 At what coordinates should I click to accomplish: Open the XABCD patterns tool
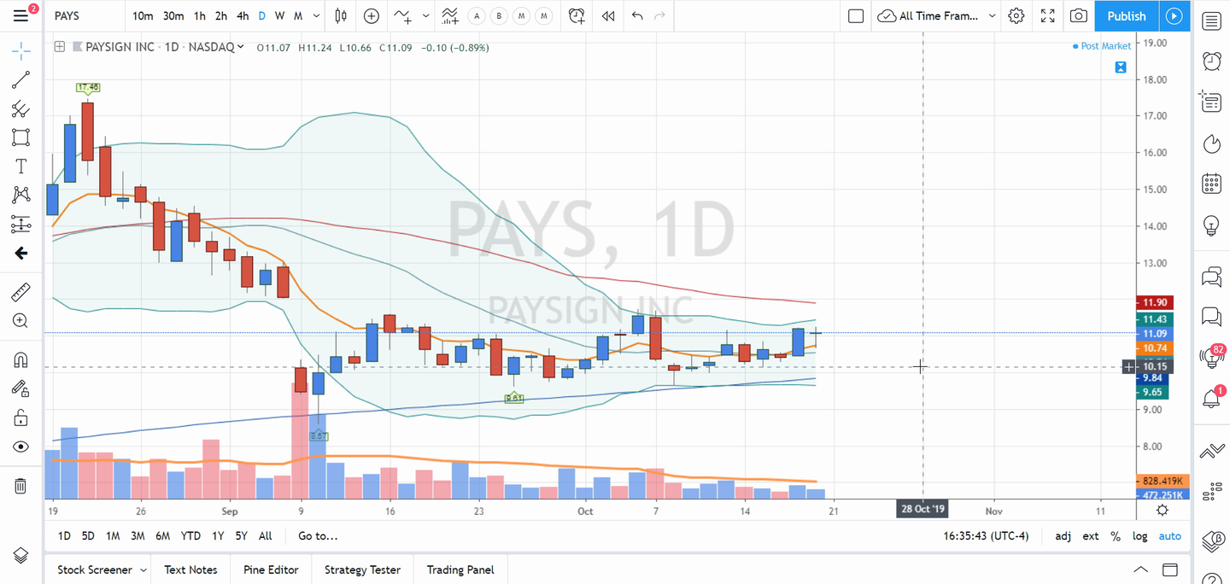pos(20,195)
